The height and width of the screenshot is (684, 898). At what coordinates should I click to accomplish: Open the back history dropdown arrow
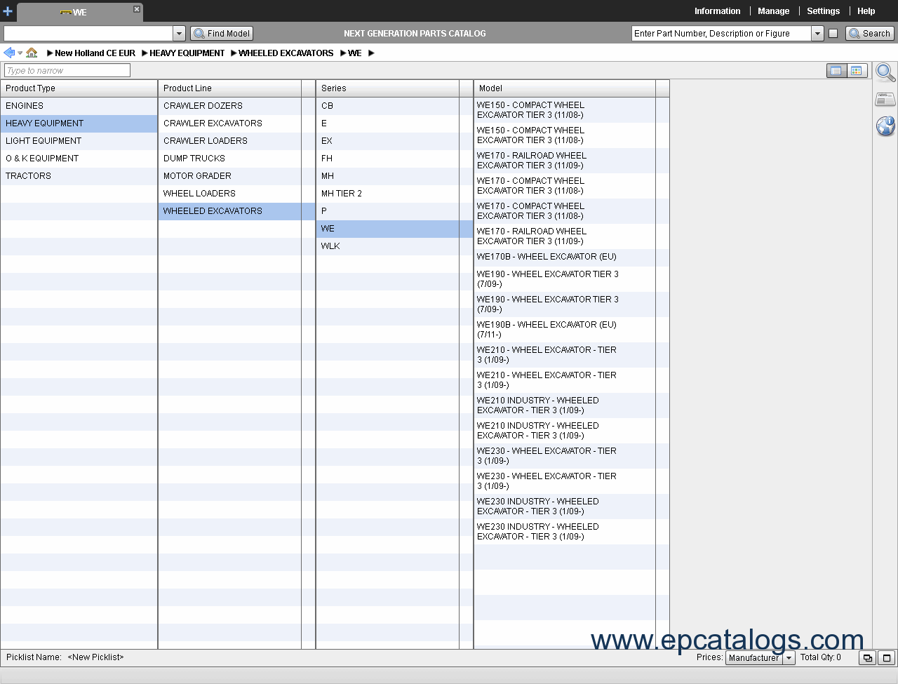[20, 53]
